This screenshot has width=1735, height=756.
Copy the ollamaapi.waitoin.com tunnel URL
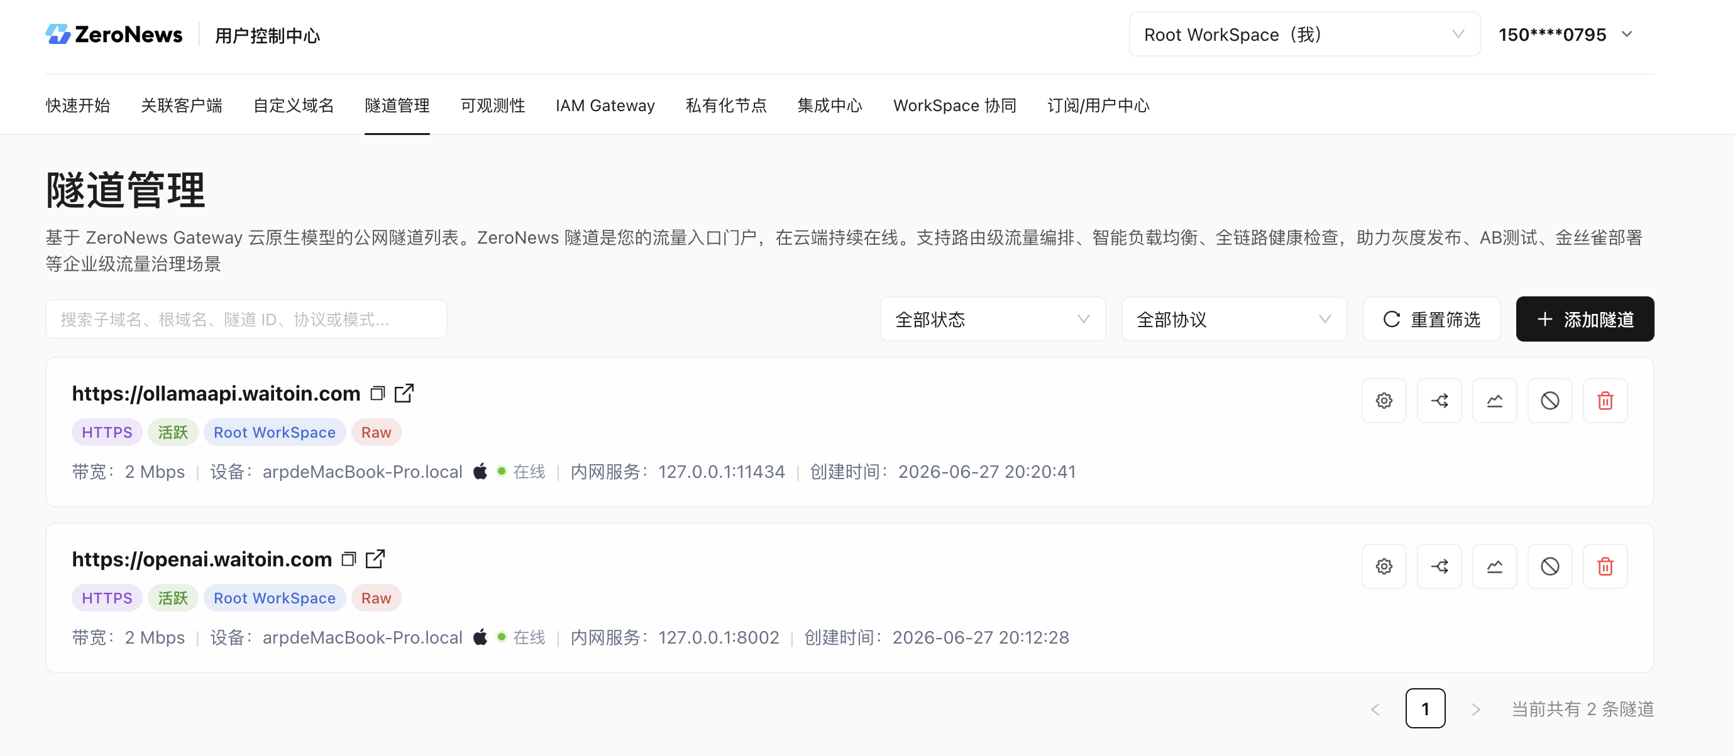click(378, 394)
